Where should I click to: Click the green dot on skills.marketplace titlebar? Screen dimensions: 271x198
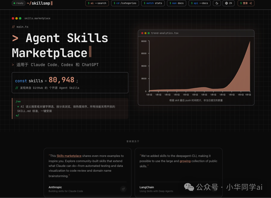coord(20,18)
